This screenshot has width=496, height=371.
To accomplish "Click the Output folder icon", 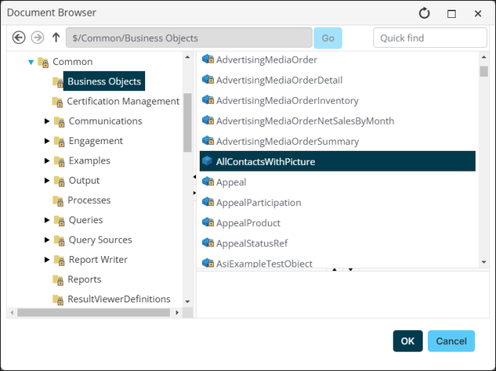I will click(x=59, y=181).
